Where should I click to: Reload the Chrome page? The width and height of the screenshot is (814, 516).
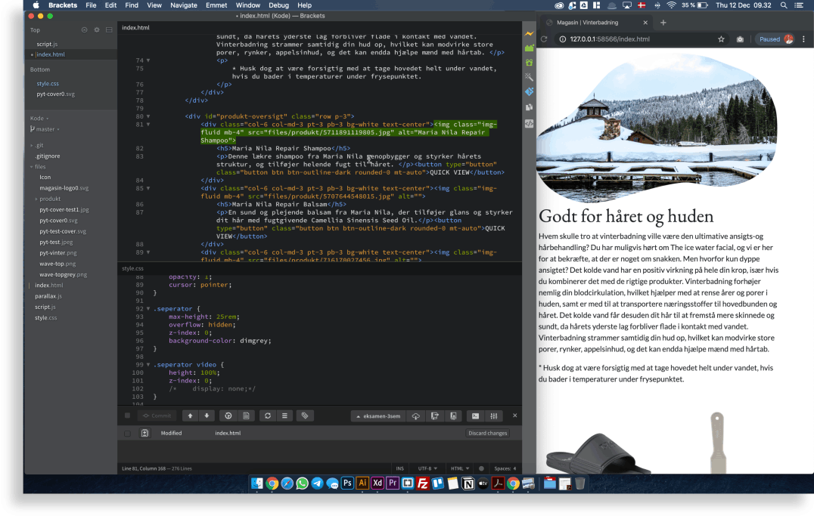coord(544,39)
